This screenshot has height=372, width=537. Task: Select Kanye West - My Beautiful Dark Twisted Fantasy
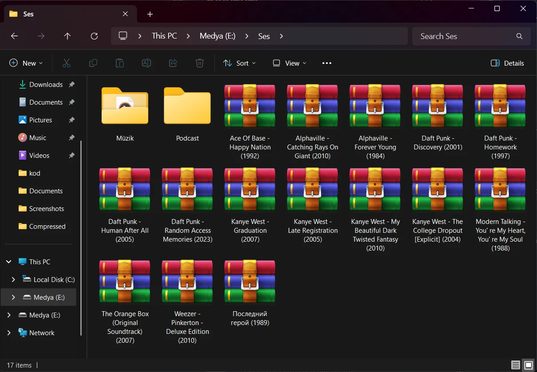375,210
